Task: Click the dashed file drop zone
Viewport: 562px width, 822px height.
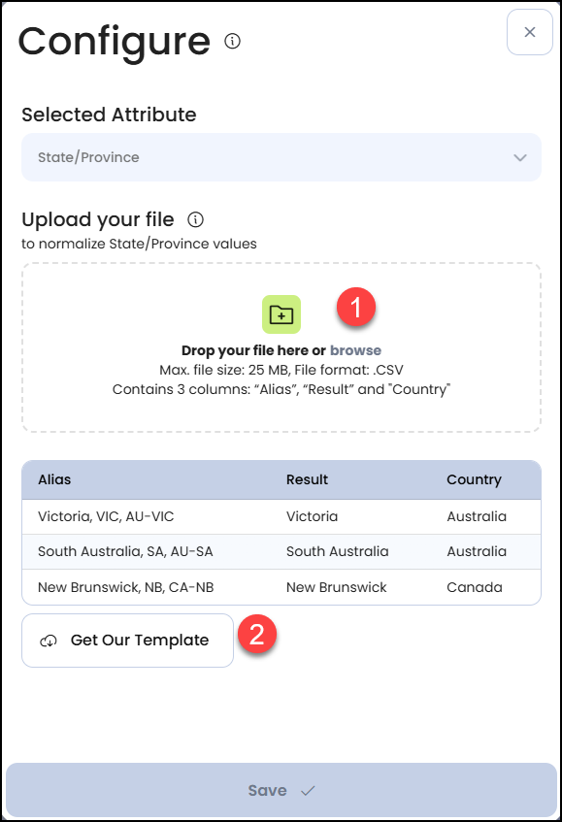Action: coord(281,347)
